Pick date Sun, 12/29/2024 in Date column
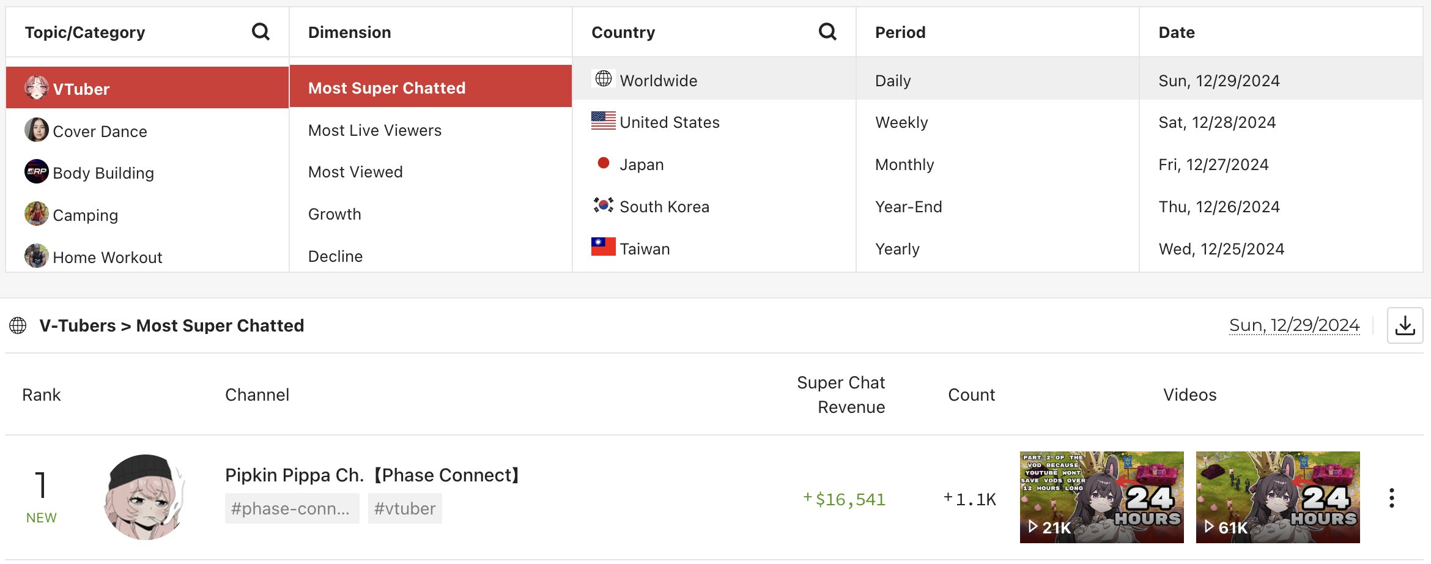Viewport: 1431px width, 564px height. [1281, 79]
